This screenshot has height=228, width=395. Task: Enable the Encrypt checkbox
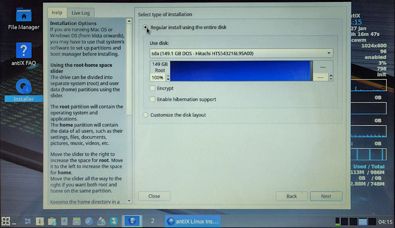pyautogui.click(x=152, y=88)
